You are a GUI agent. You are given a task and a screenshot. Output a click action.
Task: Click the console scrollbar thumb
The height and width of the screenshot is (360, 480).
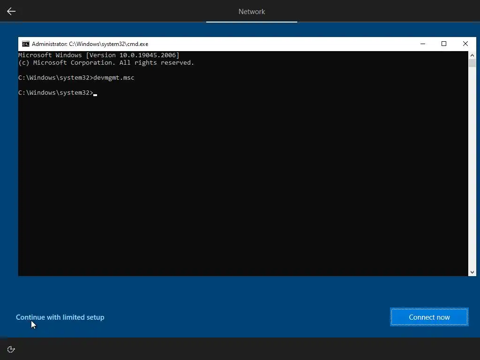click(472, 63)
